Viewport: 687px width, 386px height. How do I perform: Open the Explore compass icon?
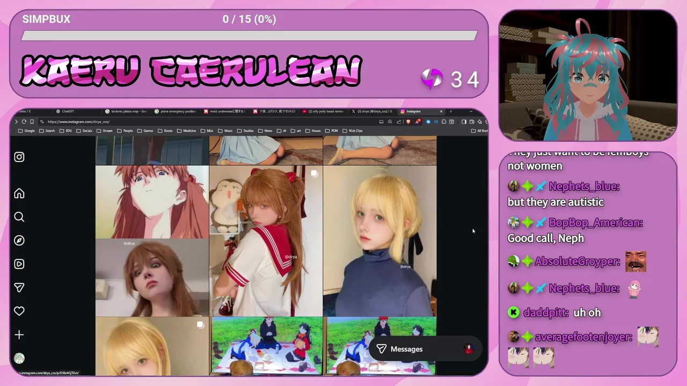(19, 240)
